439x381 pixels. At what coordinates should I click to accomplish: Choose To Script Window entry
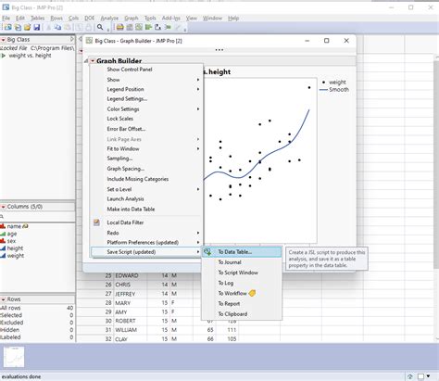[x=238, y=273]
